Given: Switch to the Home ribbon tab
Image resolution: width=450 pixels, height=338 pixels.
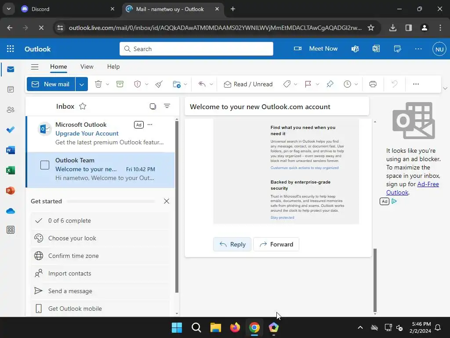Looking at the screenshot, I should point(58,67).
